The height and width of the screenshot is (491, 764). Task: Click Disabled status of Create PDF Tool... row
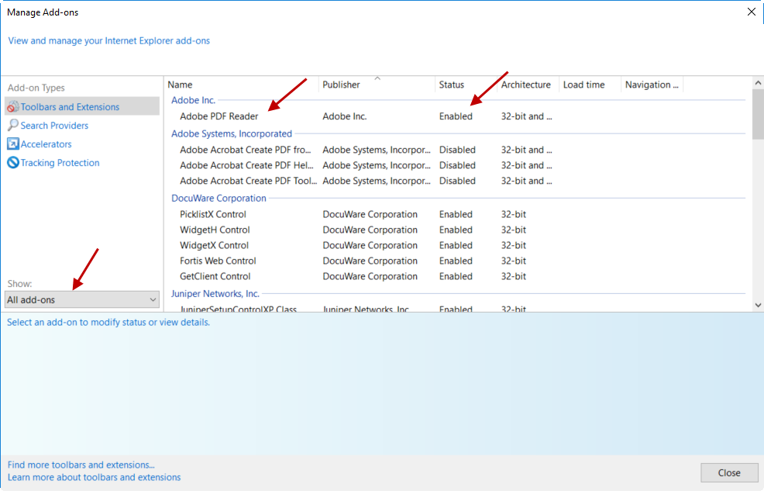tap(457, 181)
